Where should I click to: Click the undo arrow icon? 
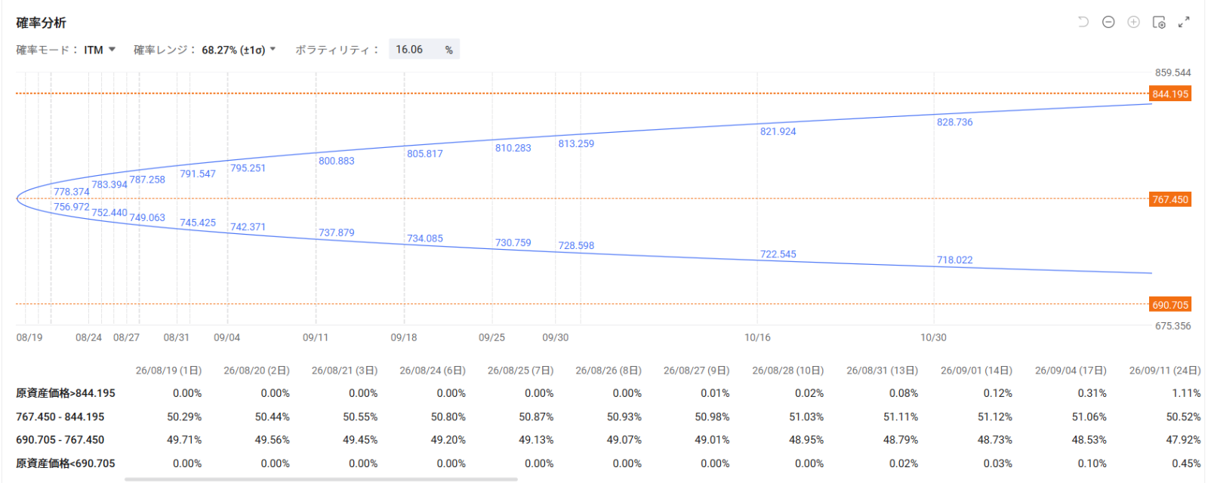tap(1083, 22)
